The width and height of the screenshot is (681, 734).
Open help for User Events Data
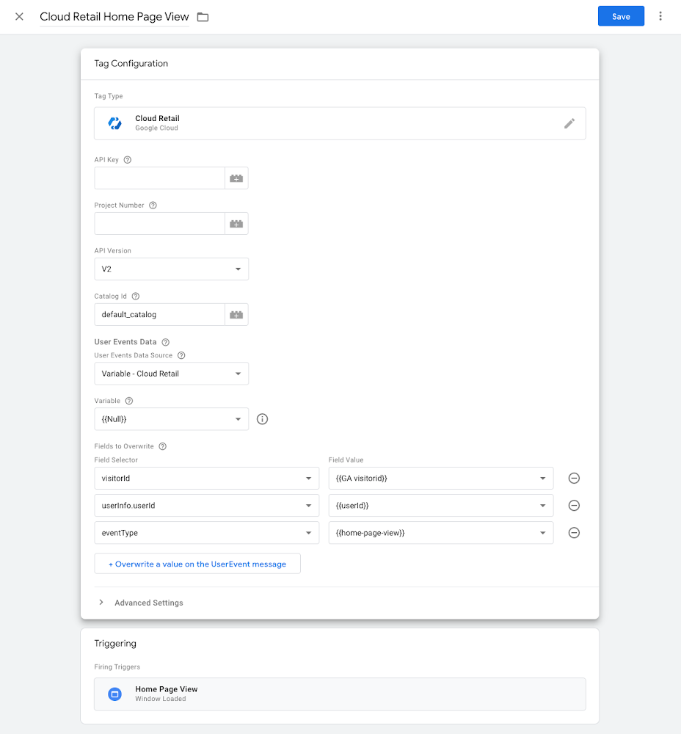(165, 342)
